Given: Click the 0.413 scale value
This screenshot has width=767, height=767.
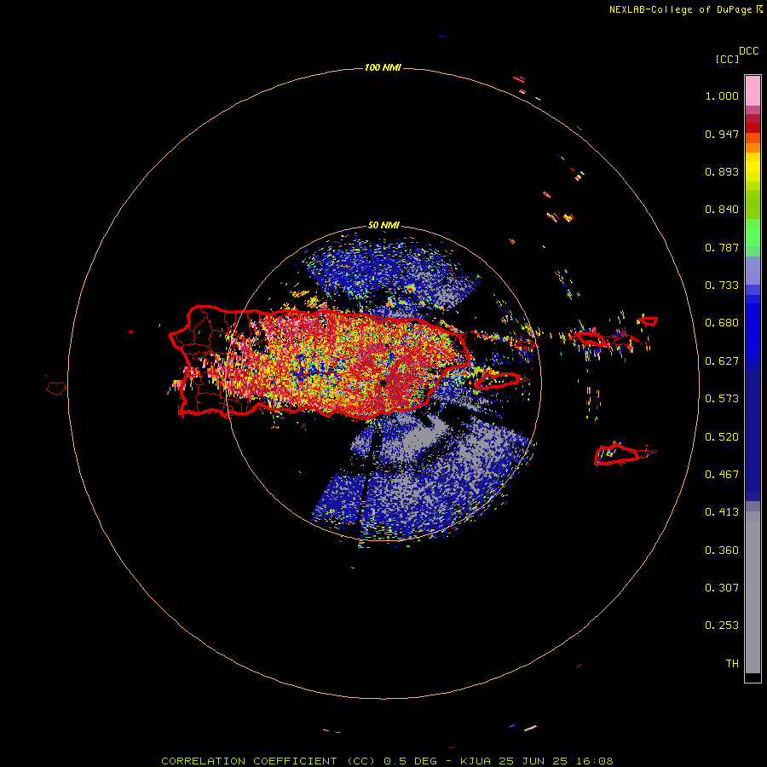Looking at the screenshot, I should tap(722, 512).
